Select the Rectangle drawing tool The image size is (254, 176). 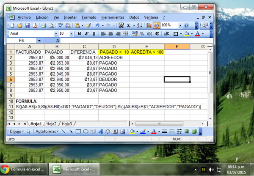78,131
